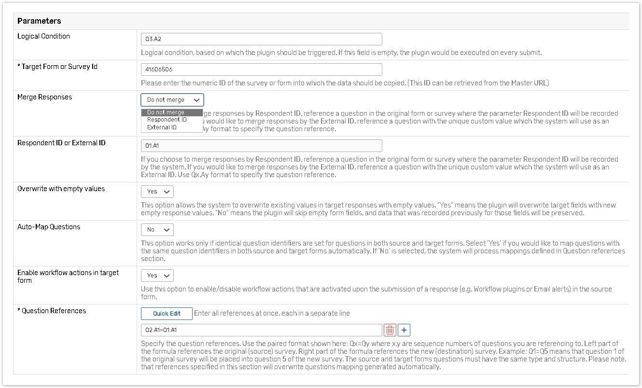Click the 'Merge Responses' row label
Viewport: 642px width, 388px height.
tap(44, 97)
